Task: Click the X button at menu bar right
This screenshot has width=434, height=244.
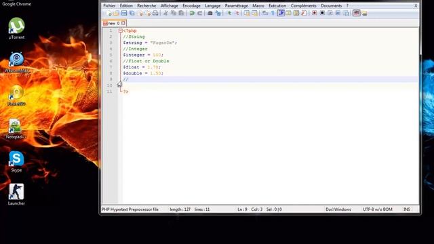Action: click(x=416, y=5)
